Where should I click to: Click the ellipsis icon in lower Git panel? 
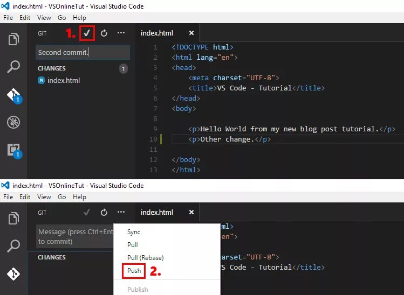coord(121,212)
